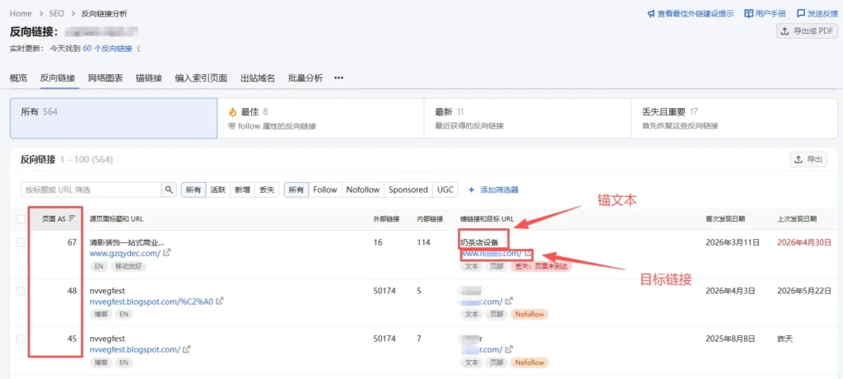Select checkbox for the 67 AS row
843x379 pixels.
pos(21,243)
